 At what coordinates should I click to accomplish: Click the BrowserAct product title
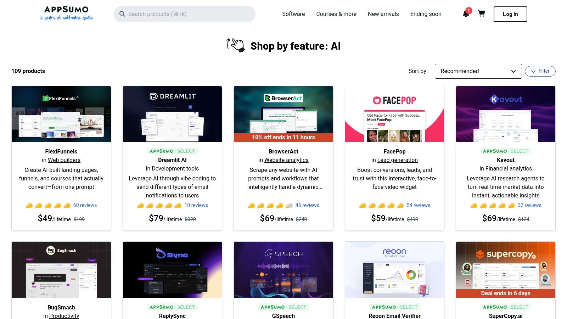click(x=283, y=151)
